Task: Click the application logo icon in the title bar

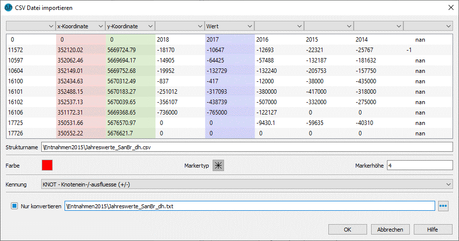Action: point(8,7)
